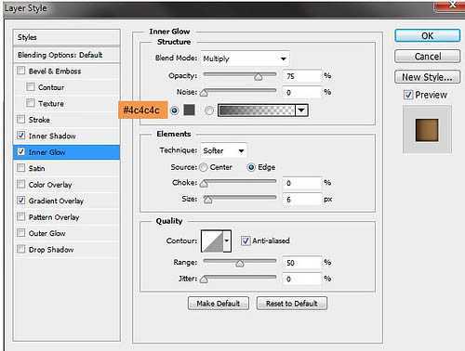
Task: Select Blending Options: Default
Action: 67,55
